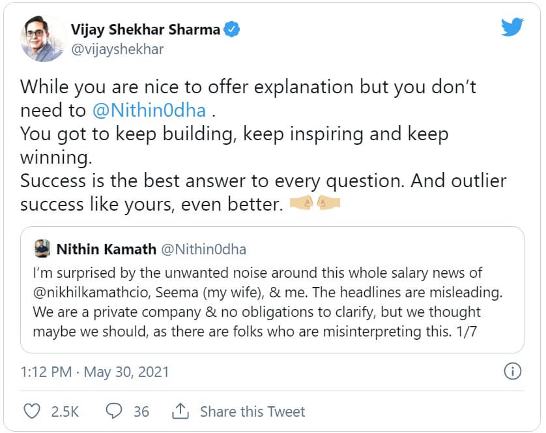The width and height of the screenshot is (546, 433).
Task: Open the tweet info circle icon
Action: tap(513, 372)
